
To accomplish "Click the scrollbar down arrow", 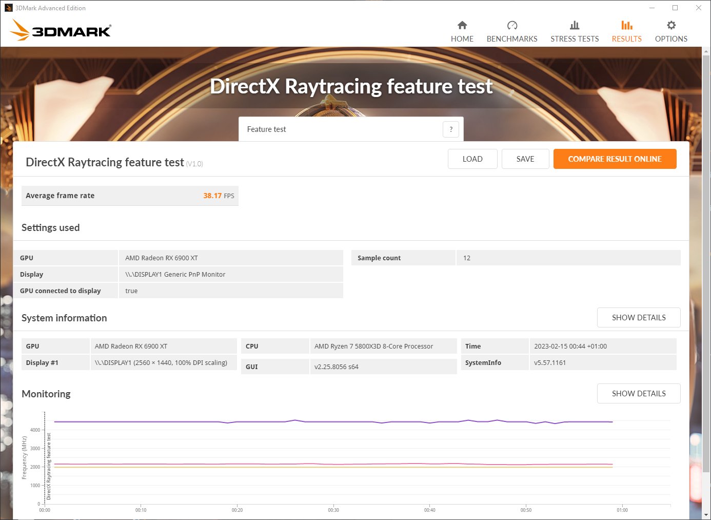I will click(706, 515).
